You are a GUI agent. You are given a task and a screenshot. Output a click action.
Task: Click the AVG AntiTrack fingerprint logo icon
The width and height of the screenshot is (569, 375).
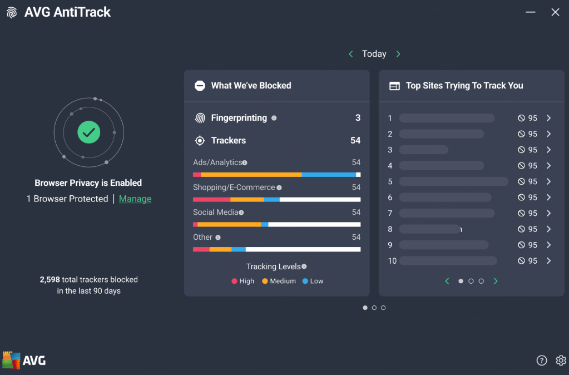(x=12, y=12)
